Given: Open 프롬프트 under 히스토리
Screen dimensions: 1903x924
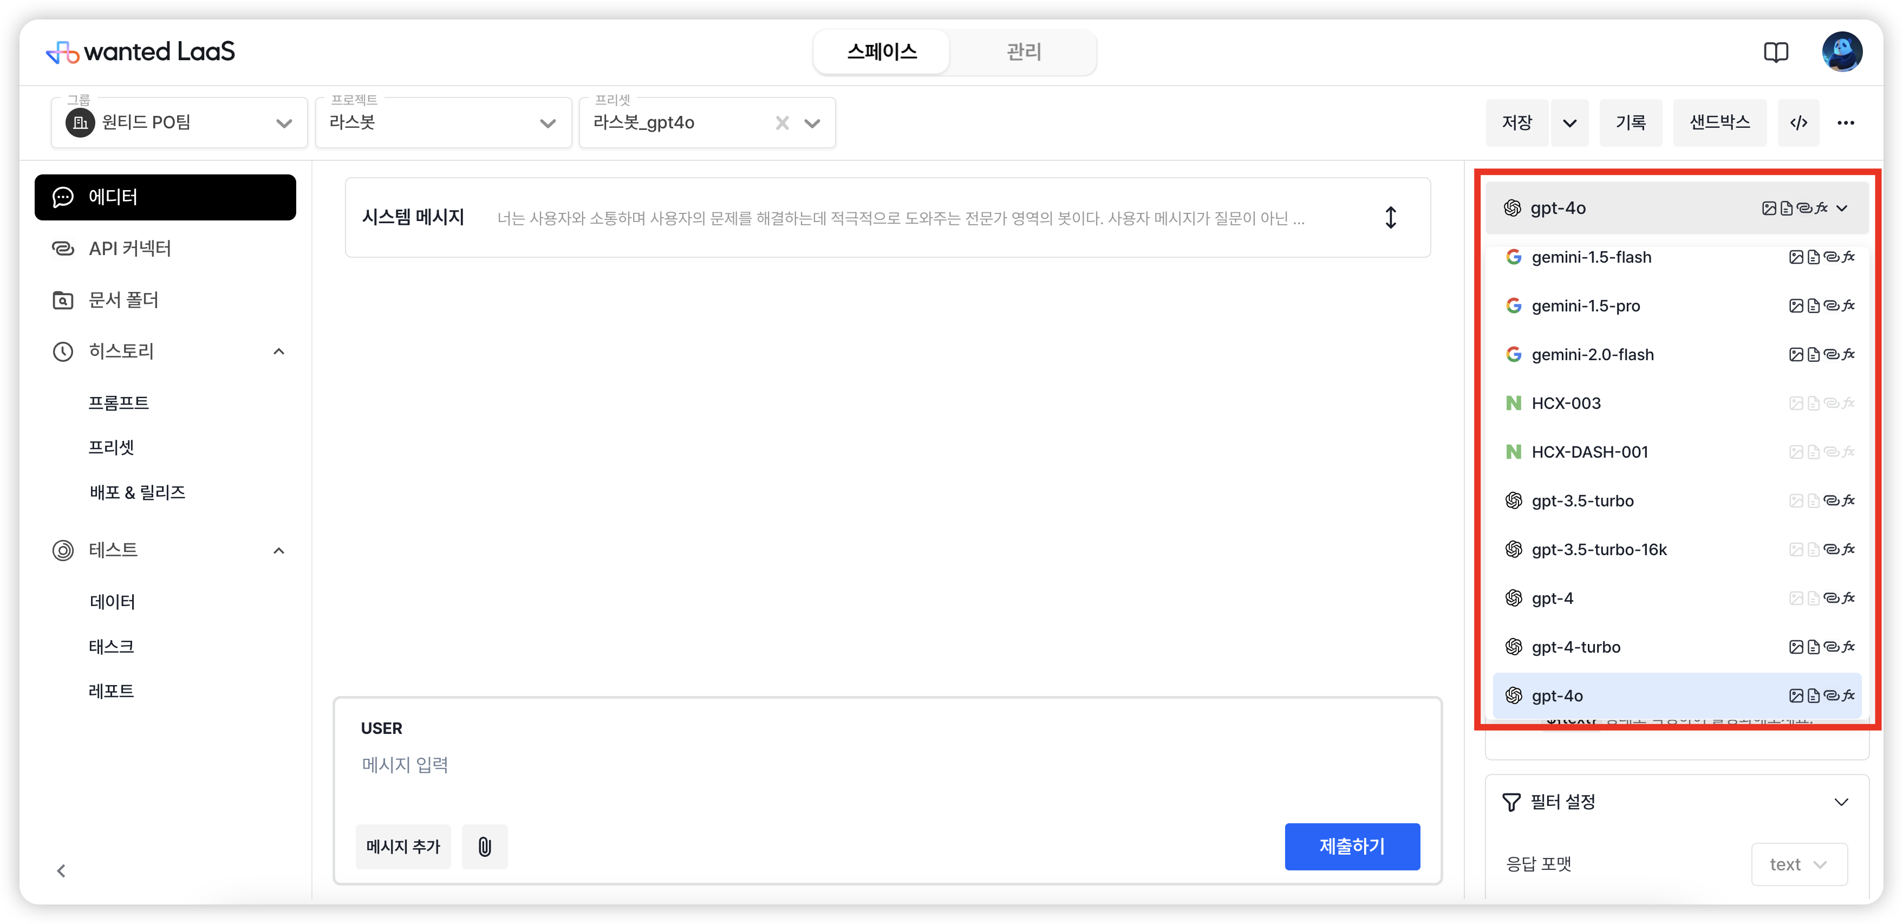Looking at the screenshot, I should pyautogui.click(x=119, y=402).
